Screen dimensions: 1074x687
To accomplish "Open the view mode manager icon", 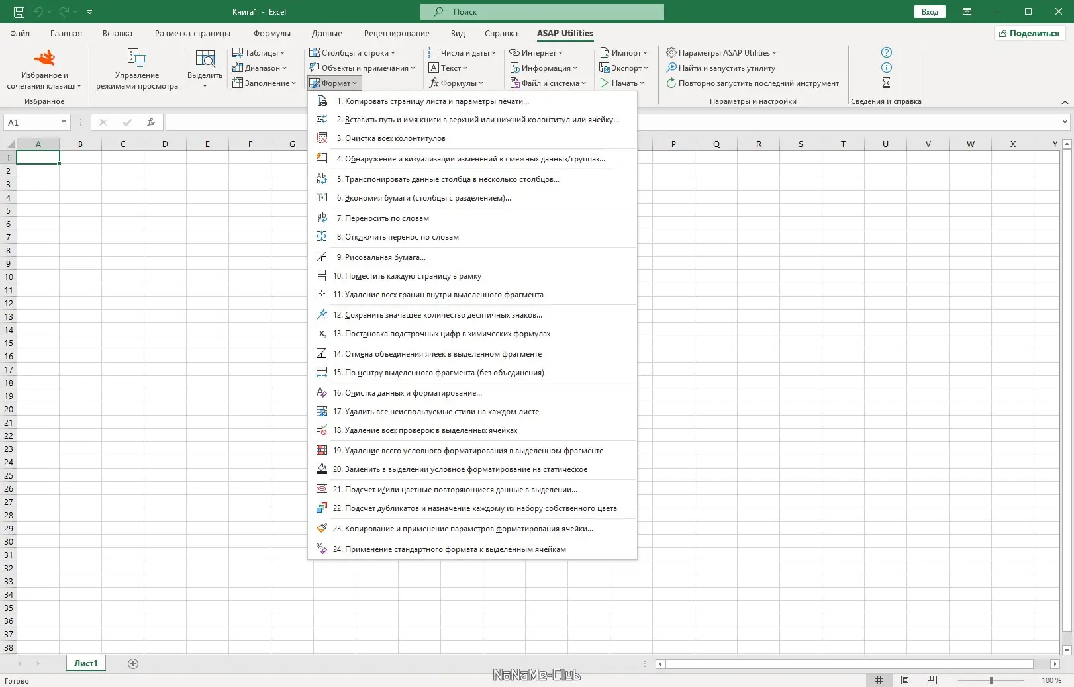I will tap(136, 58).
